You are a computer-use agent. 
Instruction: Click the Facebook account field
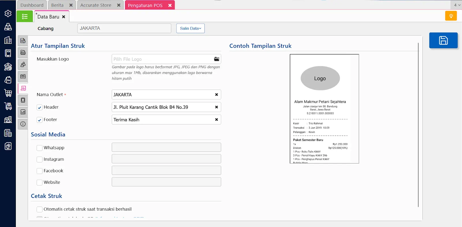point(166,170)
